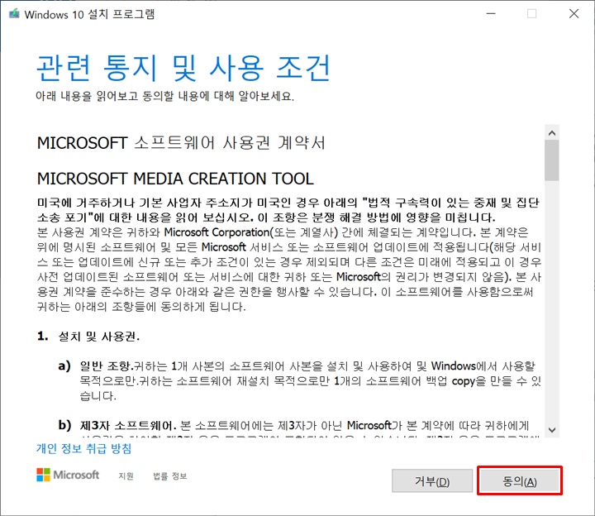Click the MICROSOFT 소프트웨어 사용권 계약서 title
Screen dimensions: 595x516
coord(181,143)
